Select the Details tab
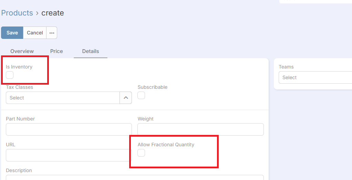This screenshot has height=180, width=352. pos(91,51)
